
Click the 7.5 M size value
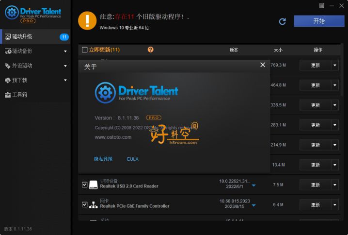click(278, 185)
